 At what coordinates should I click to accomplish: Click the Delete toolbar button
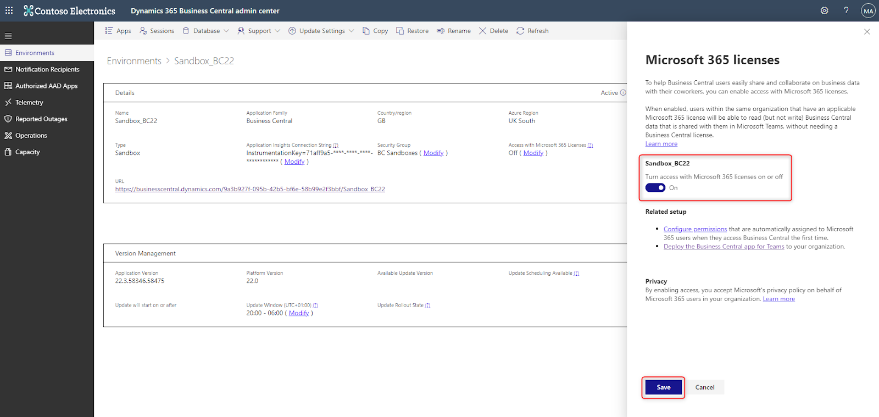click(x=493, y=31)
